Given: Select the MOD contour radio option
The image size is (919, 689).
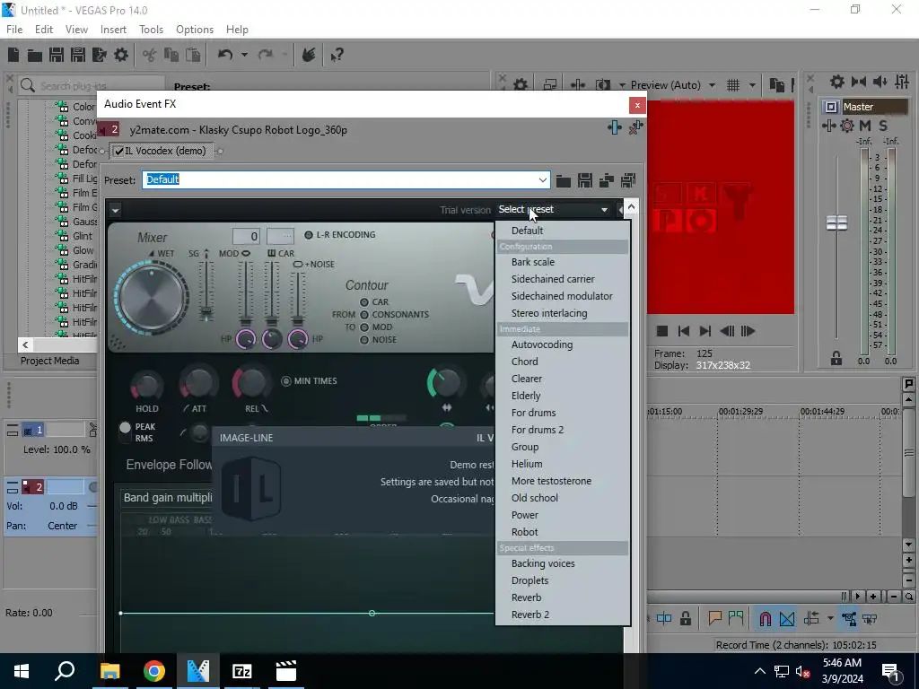Looking at the screenshot, I should 364,327.
